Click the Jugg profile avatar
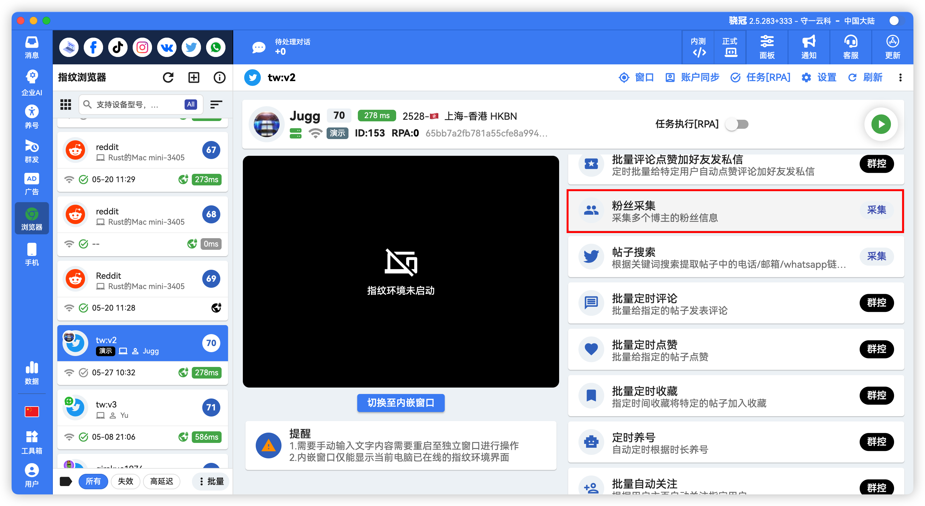The image size is (925, 506). click(x=266, y=124)
